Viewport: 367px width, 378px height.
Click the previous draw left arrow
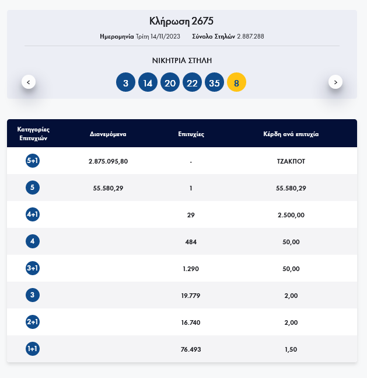29,82
